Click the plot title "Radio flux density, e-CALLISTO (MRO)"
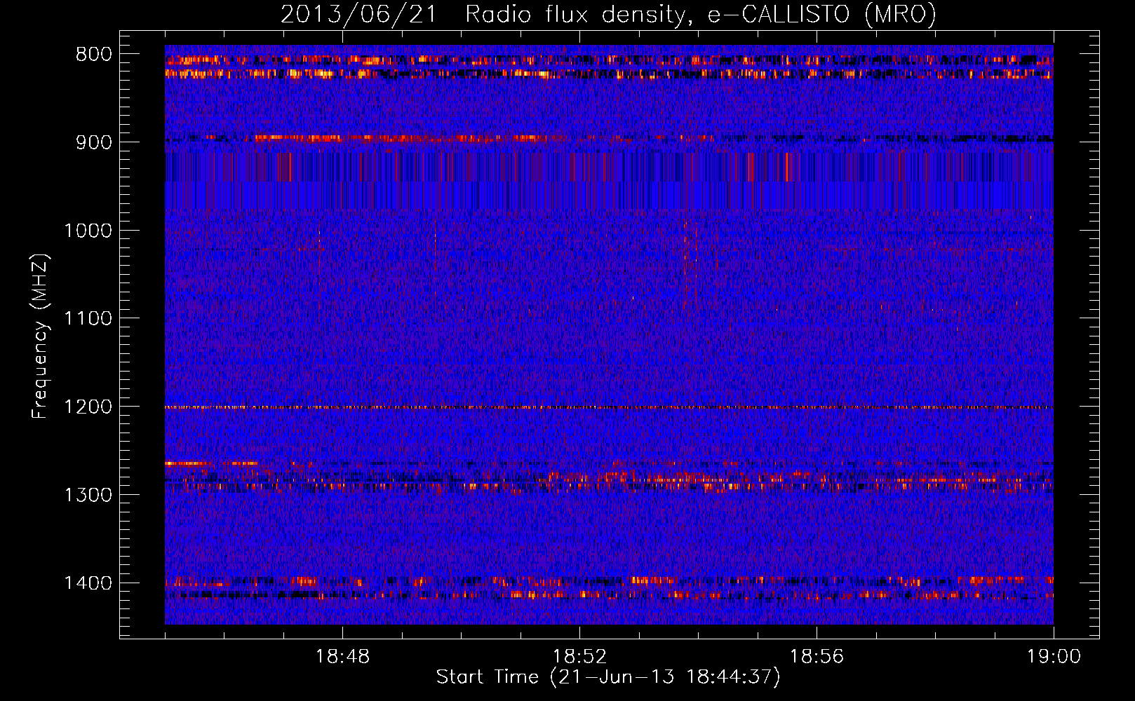The height and width of the screenshot is (701, 1135). [701, 15]
